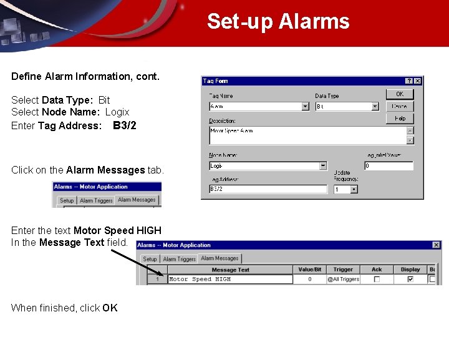Screen dimensions: 449x337
Task: Click the Ack column header
Action: [x=377, y=270]
